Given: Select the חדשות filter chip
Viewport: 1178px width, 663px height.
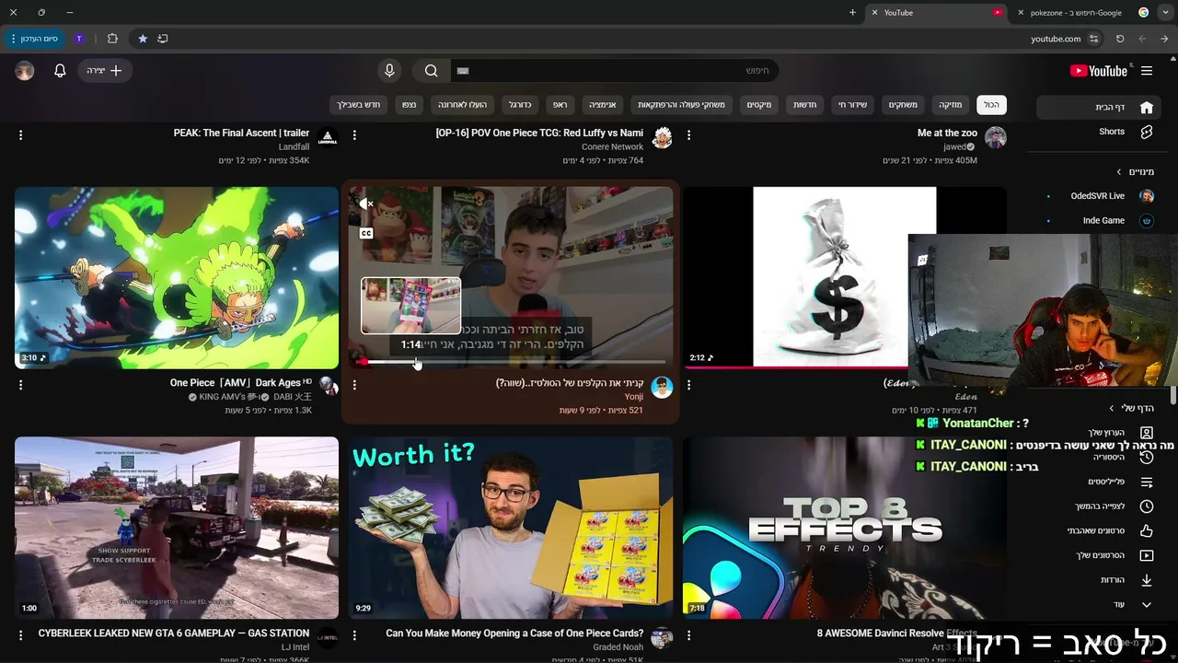Looking at the screenshot, I should [x=805, y=105].
